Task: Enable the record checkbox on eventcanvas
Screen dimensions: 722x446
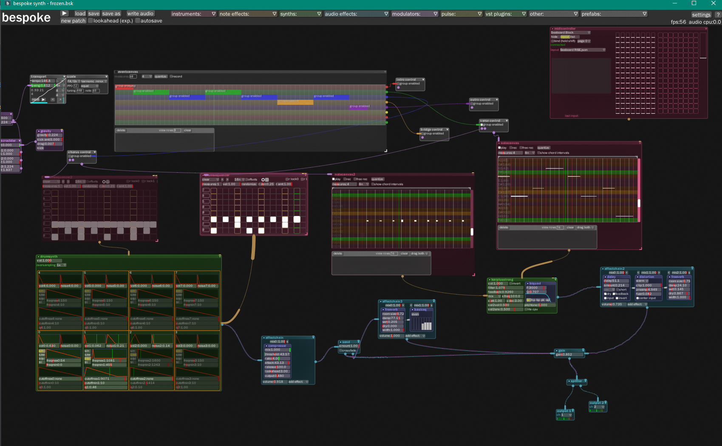Action: [x=171, y=76]
